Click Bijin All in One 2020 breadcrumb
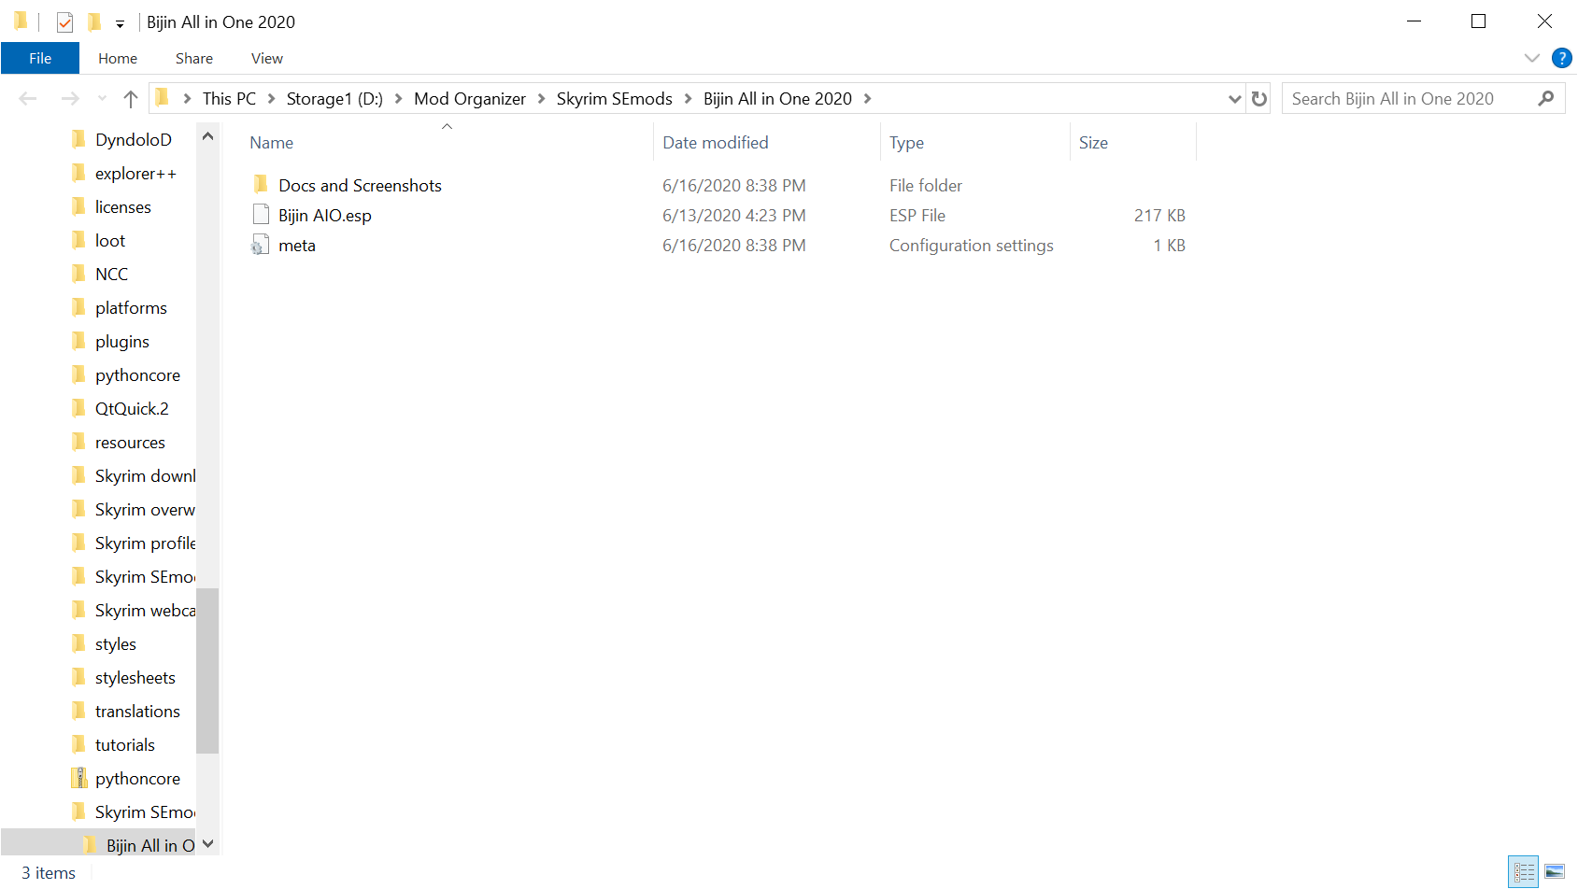1578x889 pixels. [777, 98]
